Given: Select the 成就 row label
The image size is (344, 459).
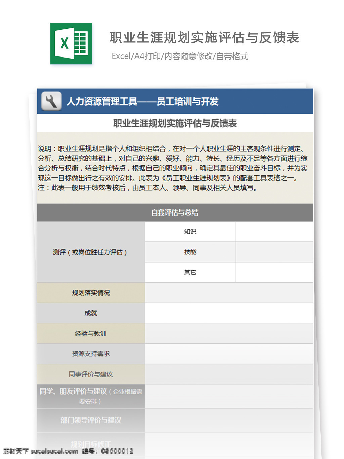Looking at the screenshot, I should click(x=91, y=313).
